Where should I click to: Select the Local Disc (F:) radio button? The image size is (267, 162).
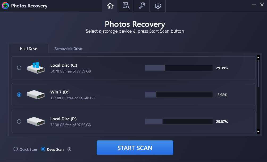(19, 121)
